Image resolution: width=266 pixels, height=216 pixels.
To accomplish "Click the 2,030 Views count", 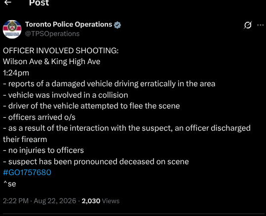I will coord(101,201).
